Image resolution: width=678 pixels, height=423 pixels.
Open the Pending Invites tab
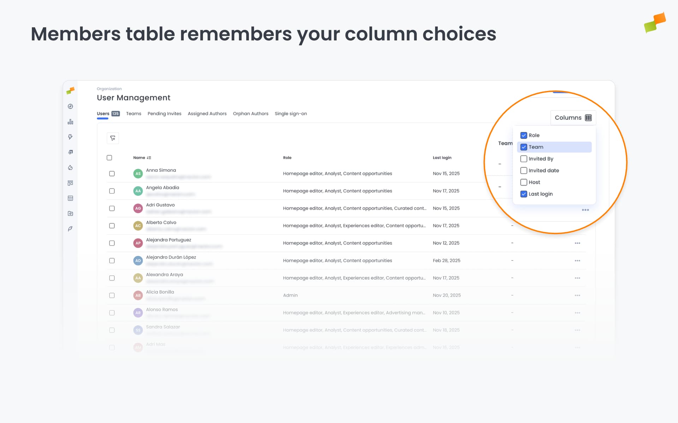pyautogui.click(x=164, y=114)
